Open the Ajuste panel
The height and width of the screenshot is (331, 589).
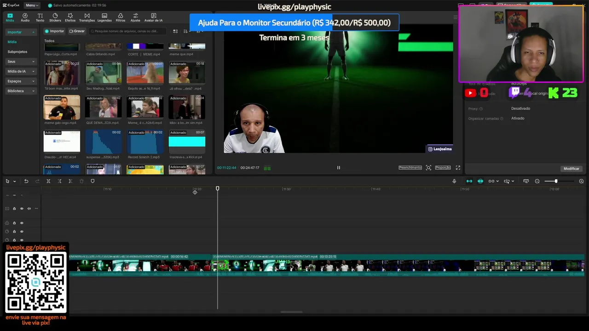coord(135,17)
